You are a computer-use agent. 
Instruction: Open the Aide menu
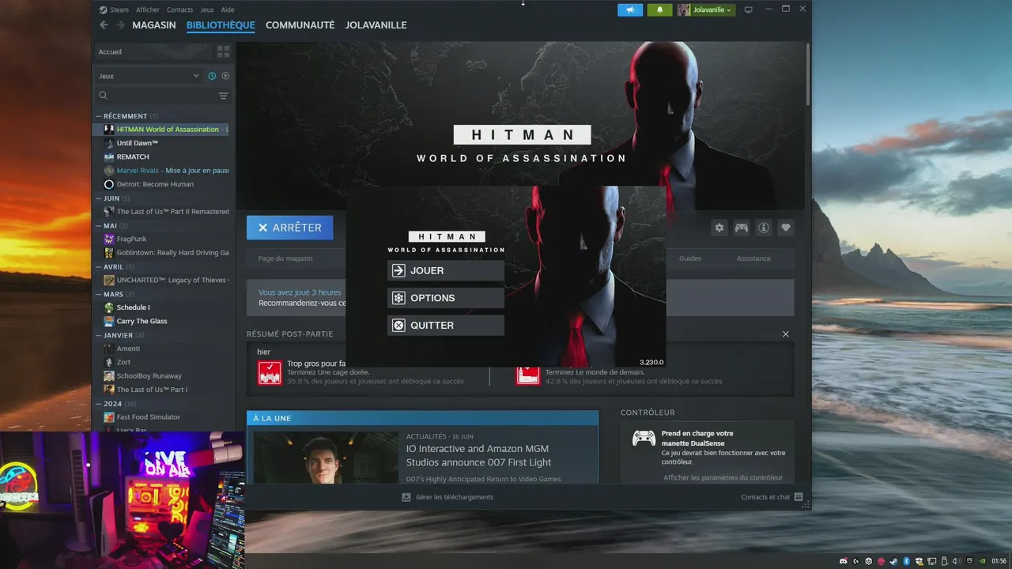pyautogui.click(x=228, y=9)
